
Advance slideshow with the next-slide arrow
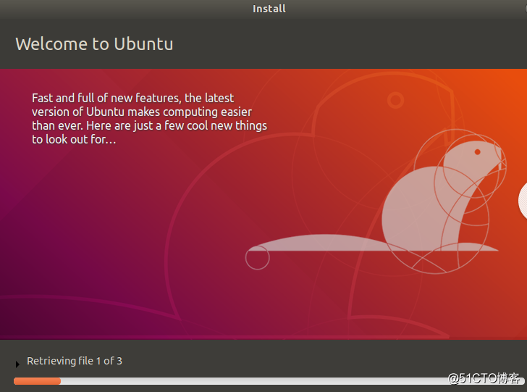(x=523, y=201)
